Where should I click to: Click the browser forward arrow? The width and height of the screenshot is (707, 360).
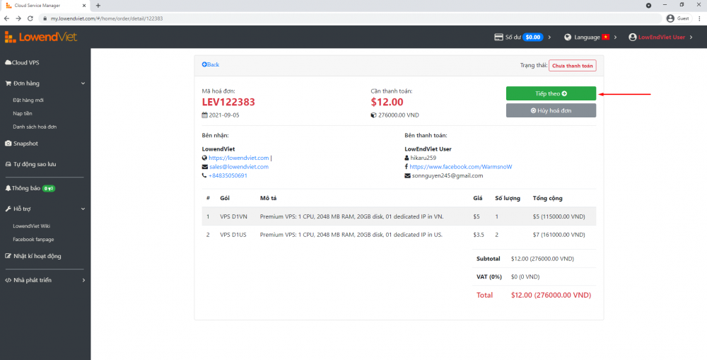[18, 18]
